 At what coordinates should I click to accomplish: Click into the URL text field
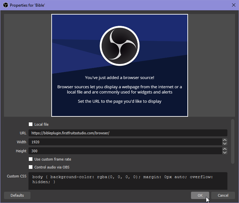click(127, 133)
